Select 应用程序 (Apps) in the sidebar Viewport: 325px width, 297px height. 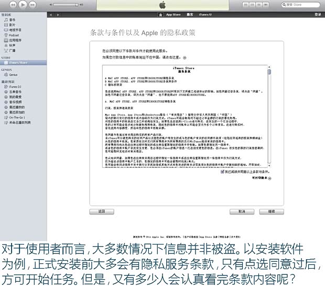[15, 40]
